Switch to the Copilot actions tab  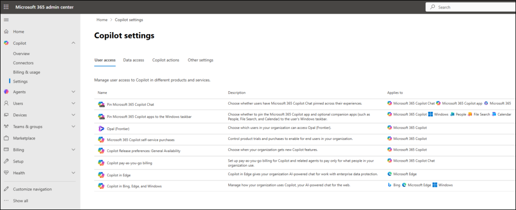click(x=166, y=60)
